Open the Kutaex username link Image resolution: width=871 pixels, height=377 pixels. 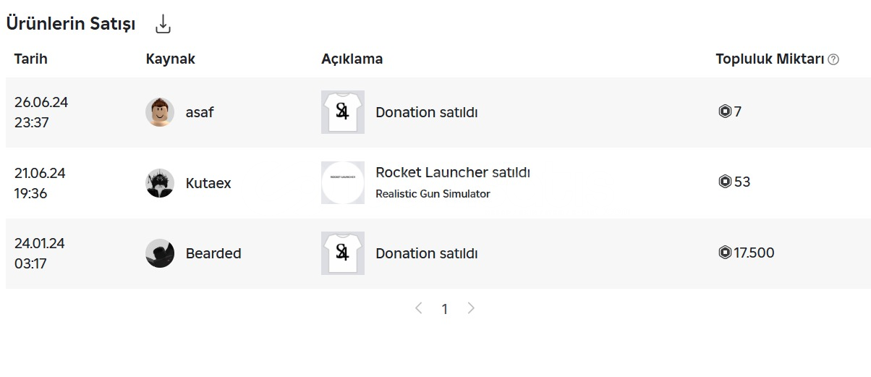(x=208, y=183)
